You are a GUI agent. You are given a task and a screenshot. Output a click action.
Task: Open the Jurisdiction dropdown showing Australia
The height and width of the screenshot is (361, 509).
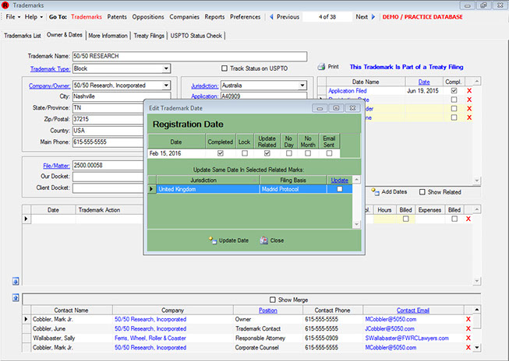[301, 86]
